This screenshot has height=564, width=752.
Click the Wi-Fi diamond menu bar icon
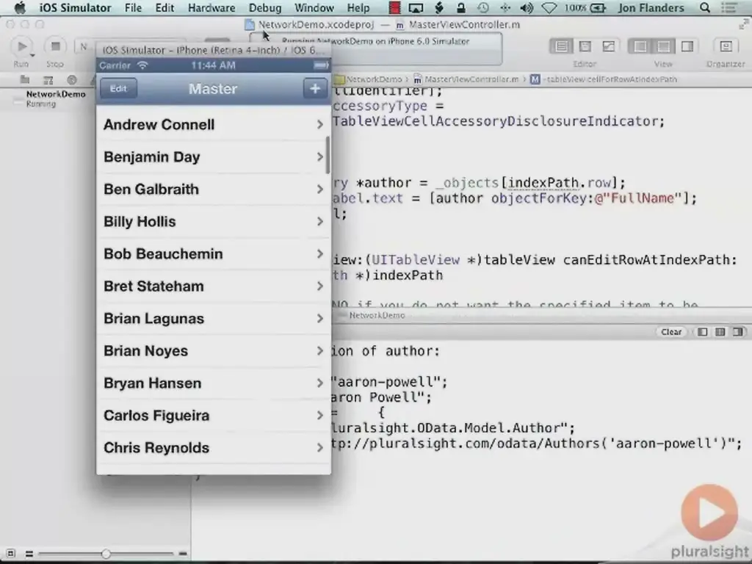pyautogui.click(x=549, y=7)
